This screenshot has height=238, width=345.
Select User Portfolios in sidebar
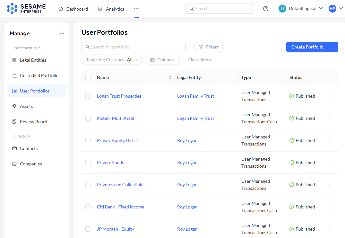37,91
